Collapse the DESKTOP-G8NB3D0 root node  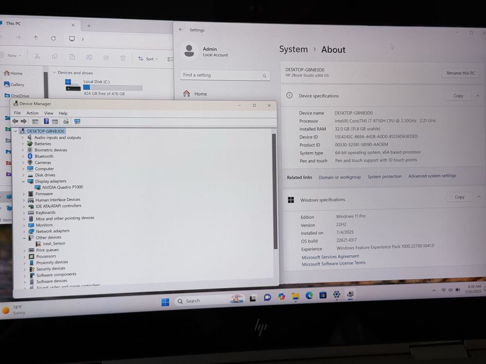coord(16,131)
